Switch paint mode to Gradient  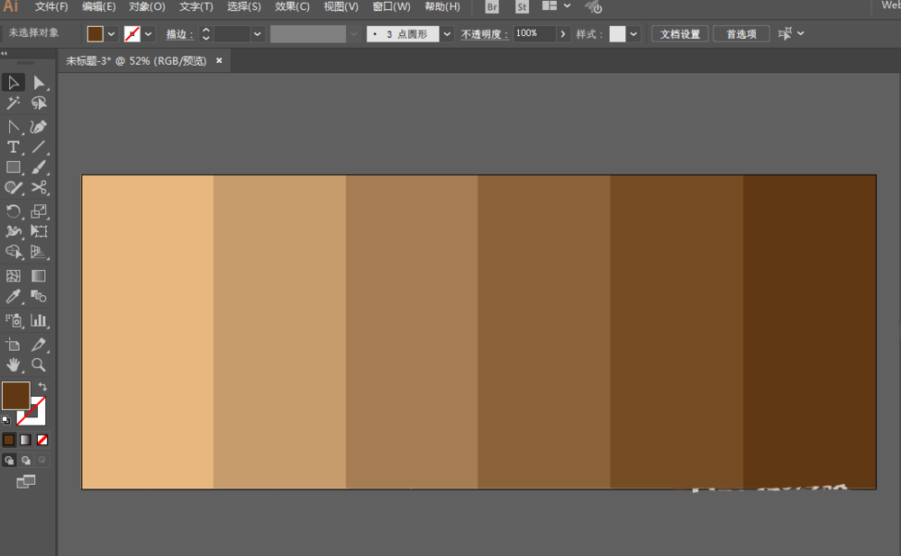pos(25,440)
